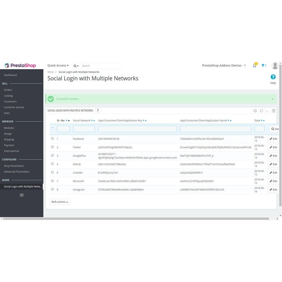This screenshot has height=282, width=282.
Task: Dismiss the success message close icon
Action: click(272, 99)
